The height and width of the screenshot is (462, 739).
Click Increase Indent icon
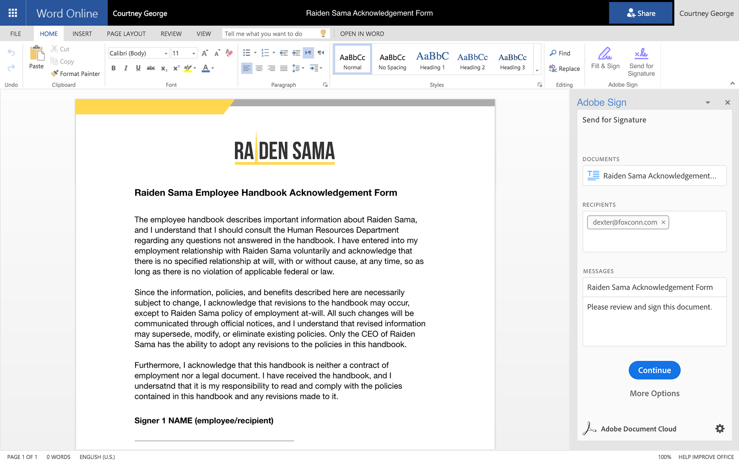(296, 53)
